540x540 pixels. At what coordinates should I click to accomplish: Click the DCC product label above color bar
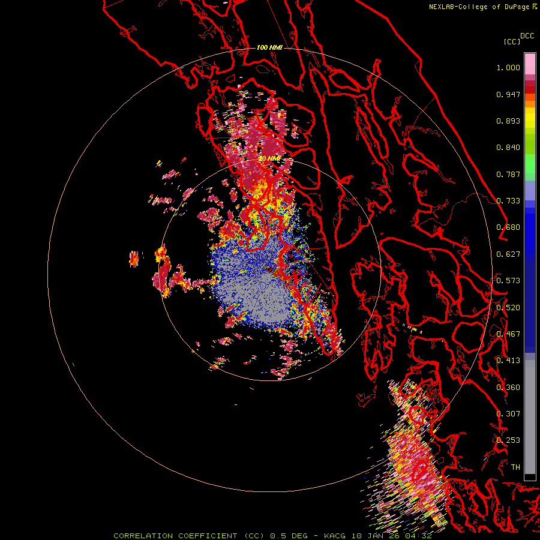[527, 36]
